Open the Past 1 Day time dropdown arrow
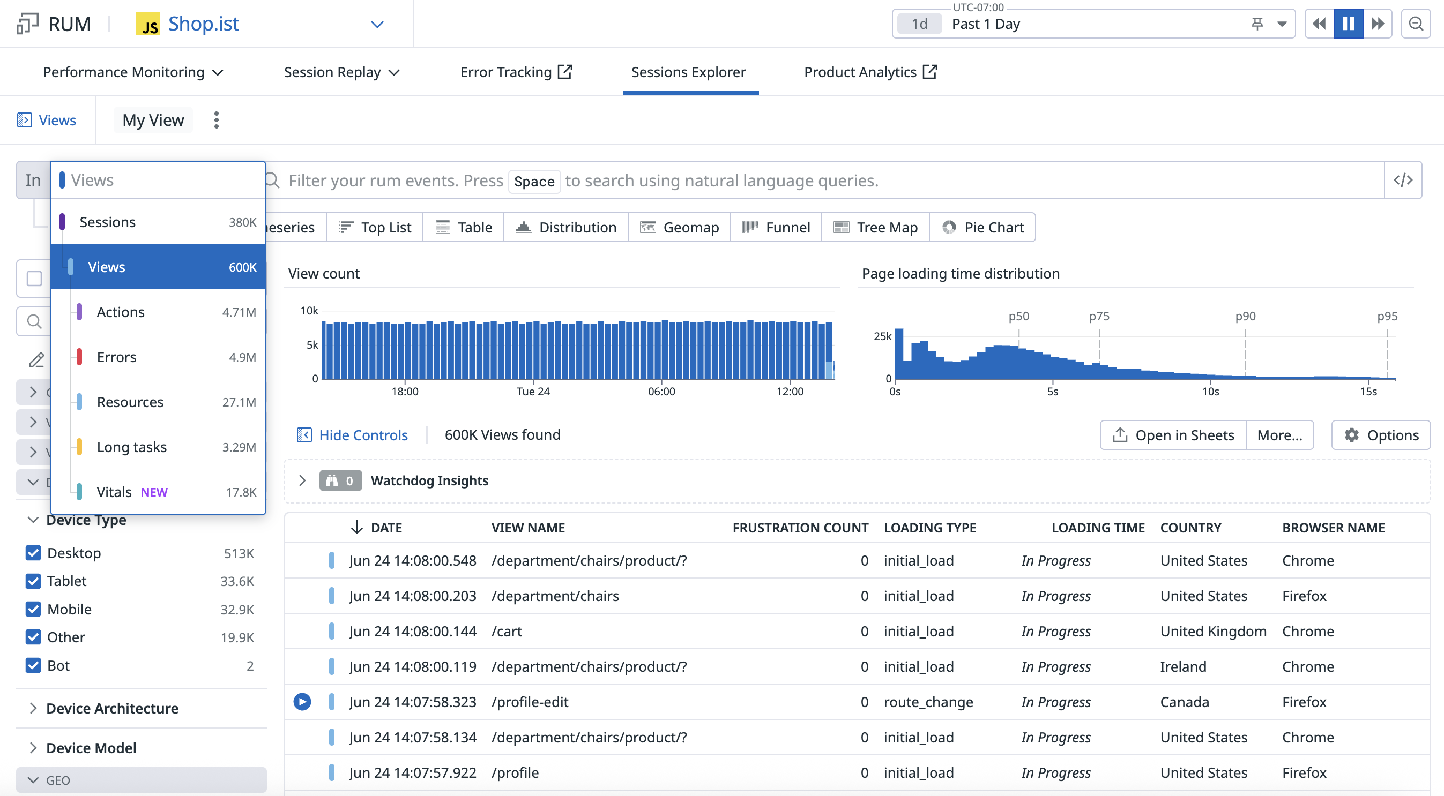This screenshot has width=1444, height=796. click(1282, 24)
